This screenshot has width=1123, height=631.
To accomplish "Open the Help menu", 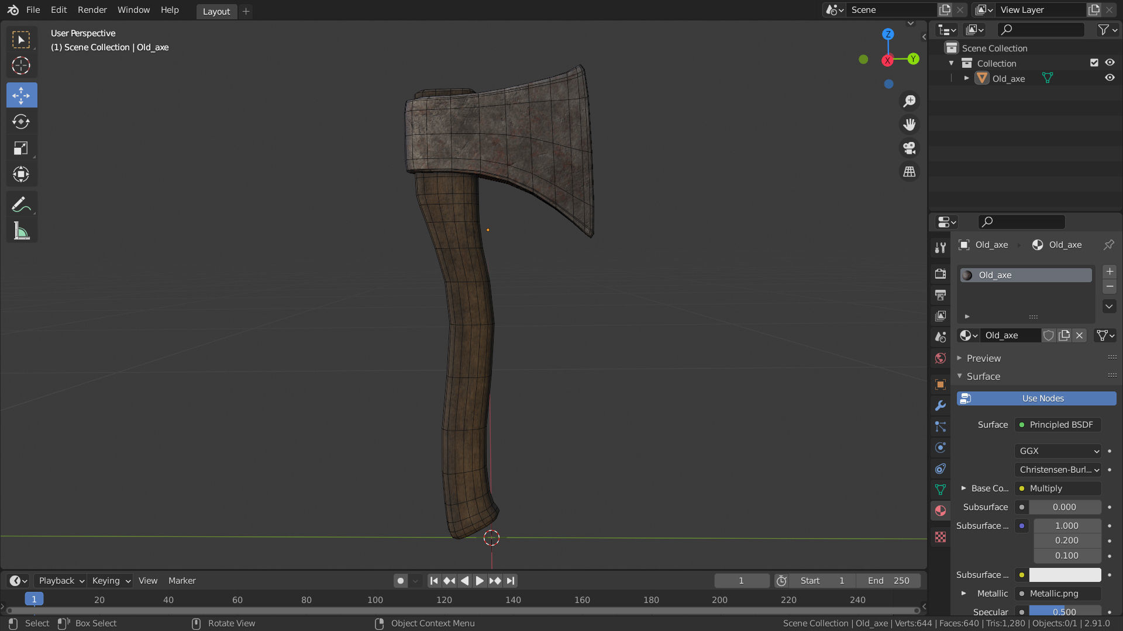I will 170,10.
